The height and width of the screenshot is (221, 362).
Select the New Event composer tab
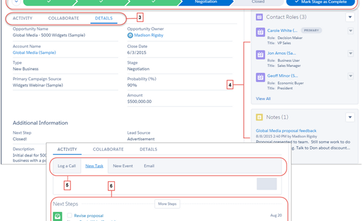123,166
